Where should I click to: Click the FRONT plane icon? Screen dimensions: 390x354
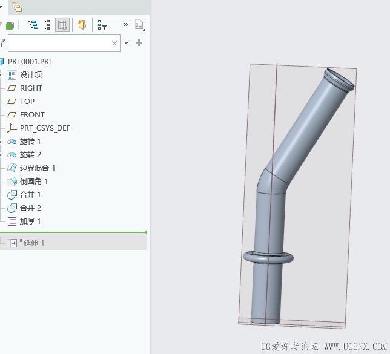12,114
